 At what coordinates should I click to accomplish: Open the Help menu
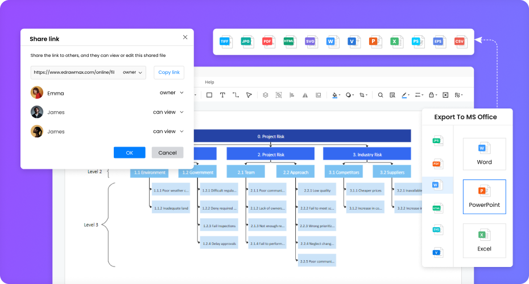tap(209, 82)
